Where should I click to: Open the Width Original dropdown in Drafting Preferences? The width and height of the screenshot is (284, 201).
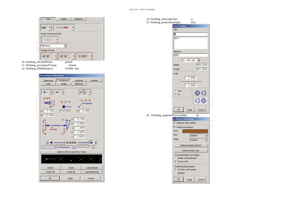click(206, 140)
